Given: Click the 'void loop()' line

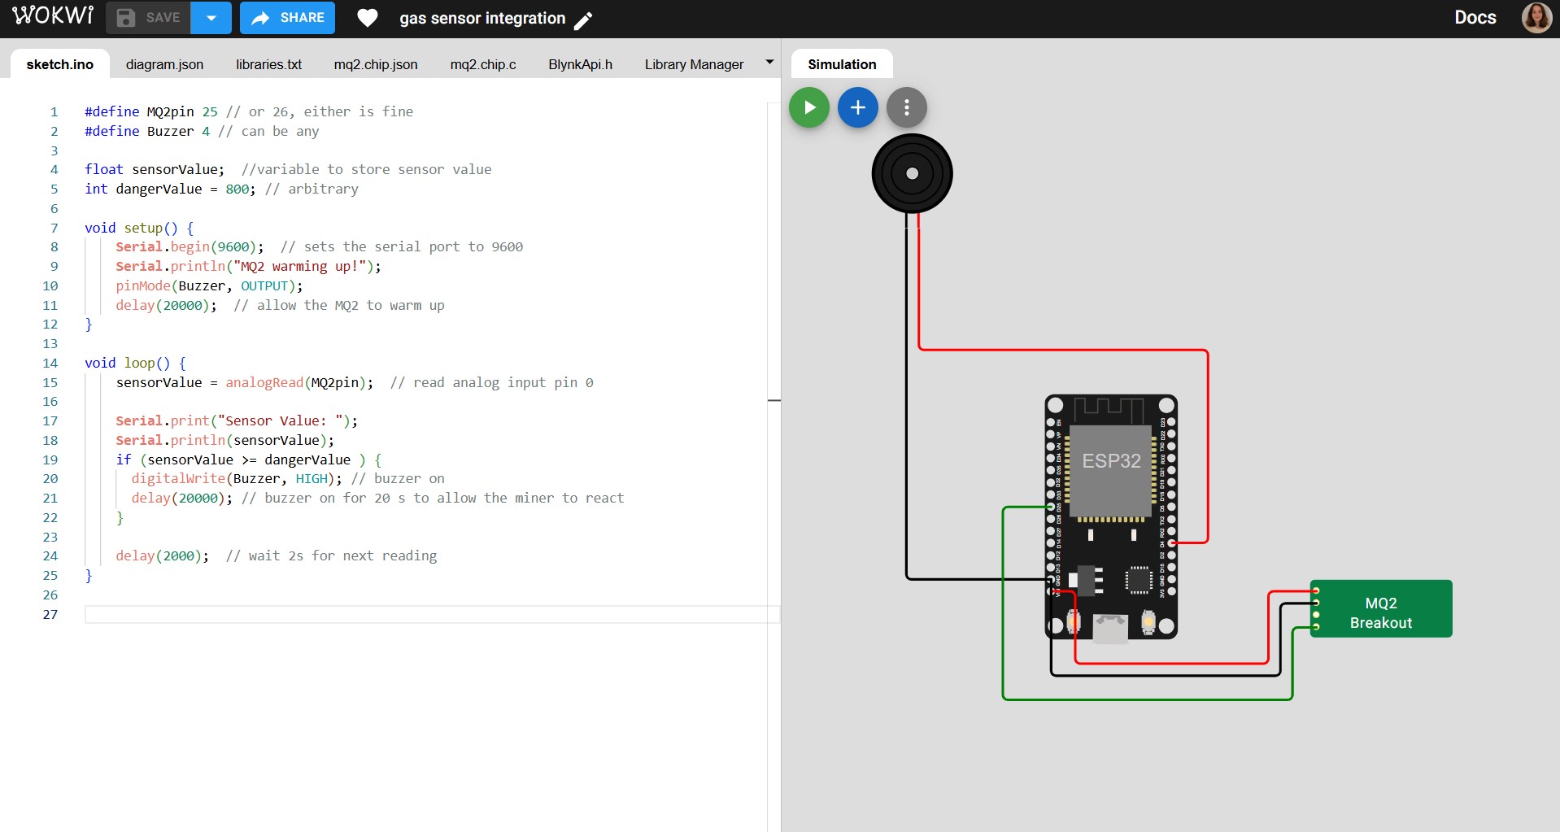Looking at the screenshot, I should coord(135,363).
